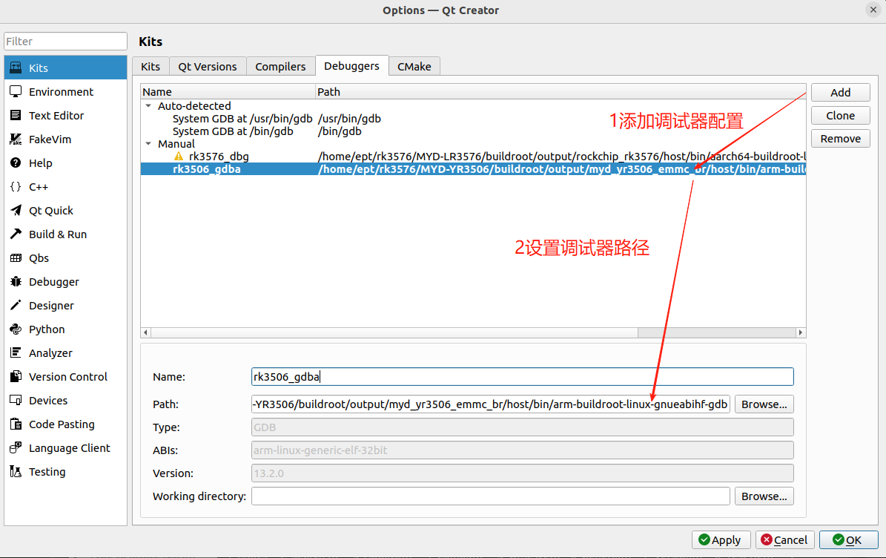
Task: Switch to the Qt Versions tab
Action: [x=208, y=66]
